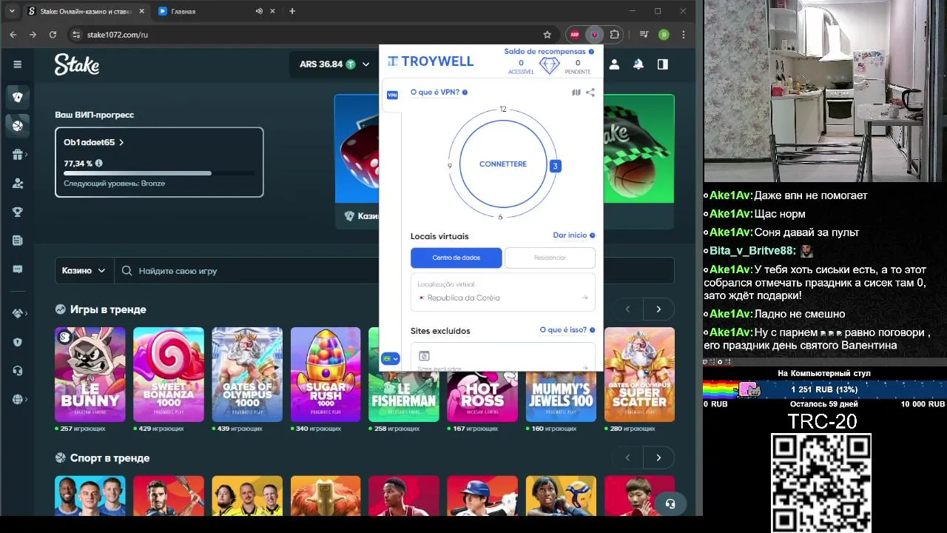Viewport: 947px width, 533px height.
Task: Expand the Sites excluídos list
Action: coord(503,357)
